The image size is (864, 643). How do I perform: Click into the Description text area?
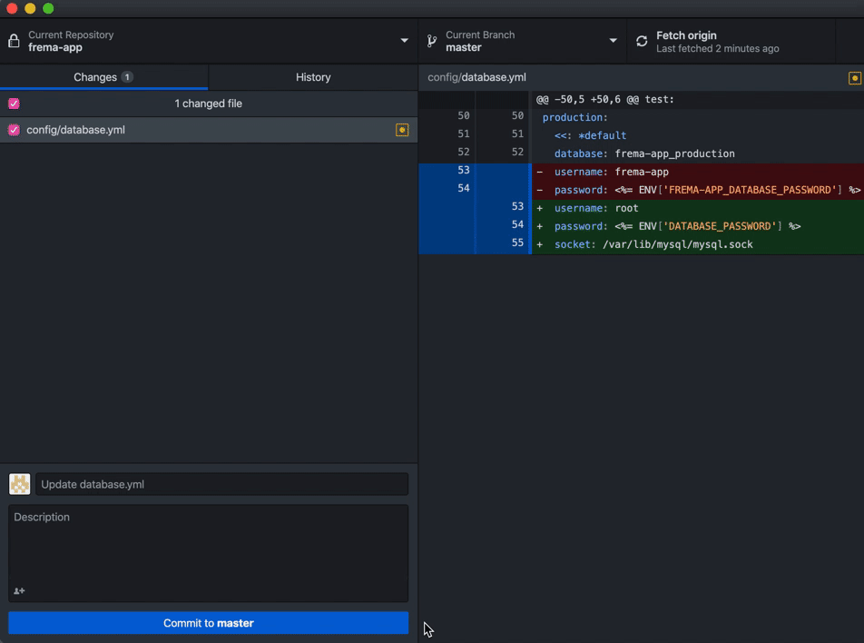[208, 545]
